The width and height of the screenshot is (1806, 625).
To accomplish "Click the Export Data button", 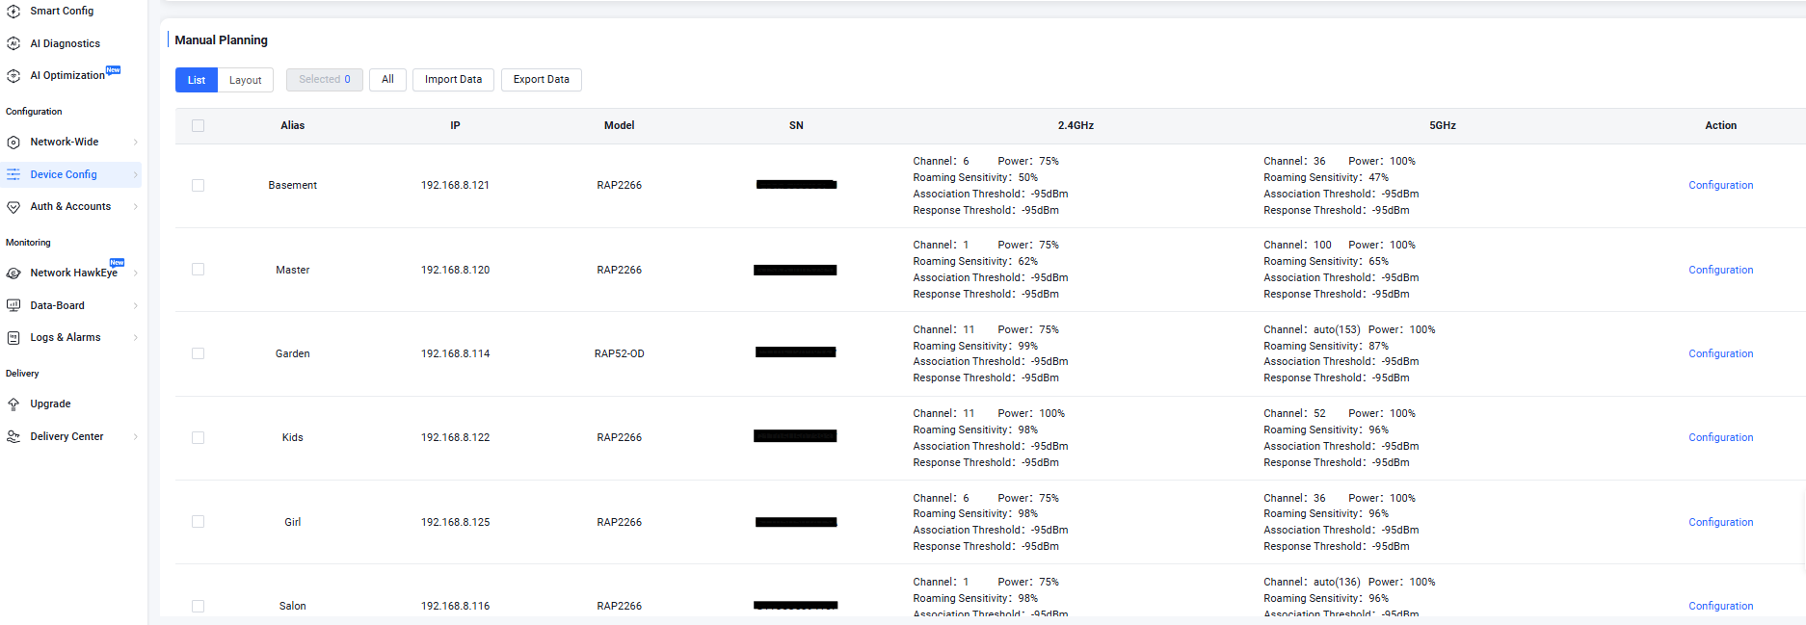I will pos(541,80).
